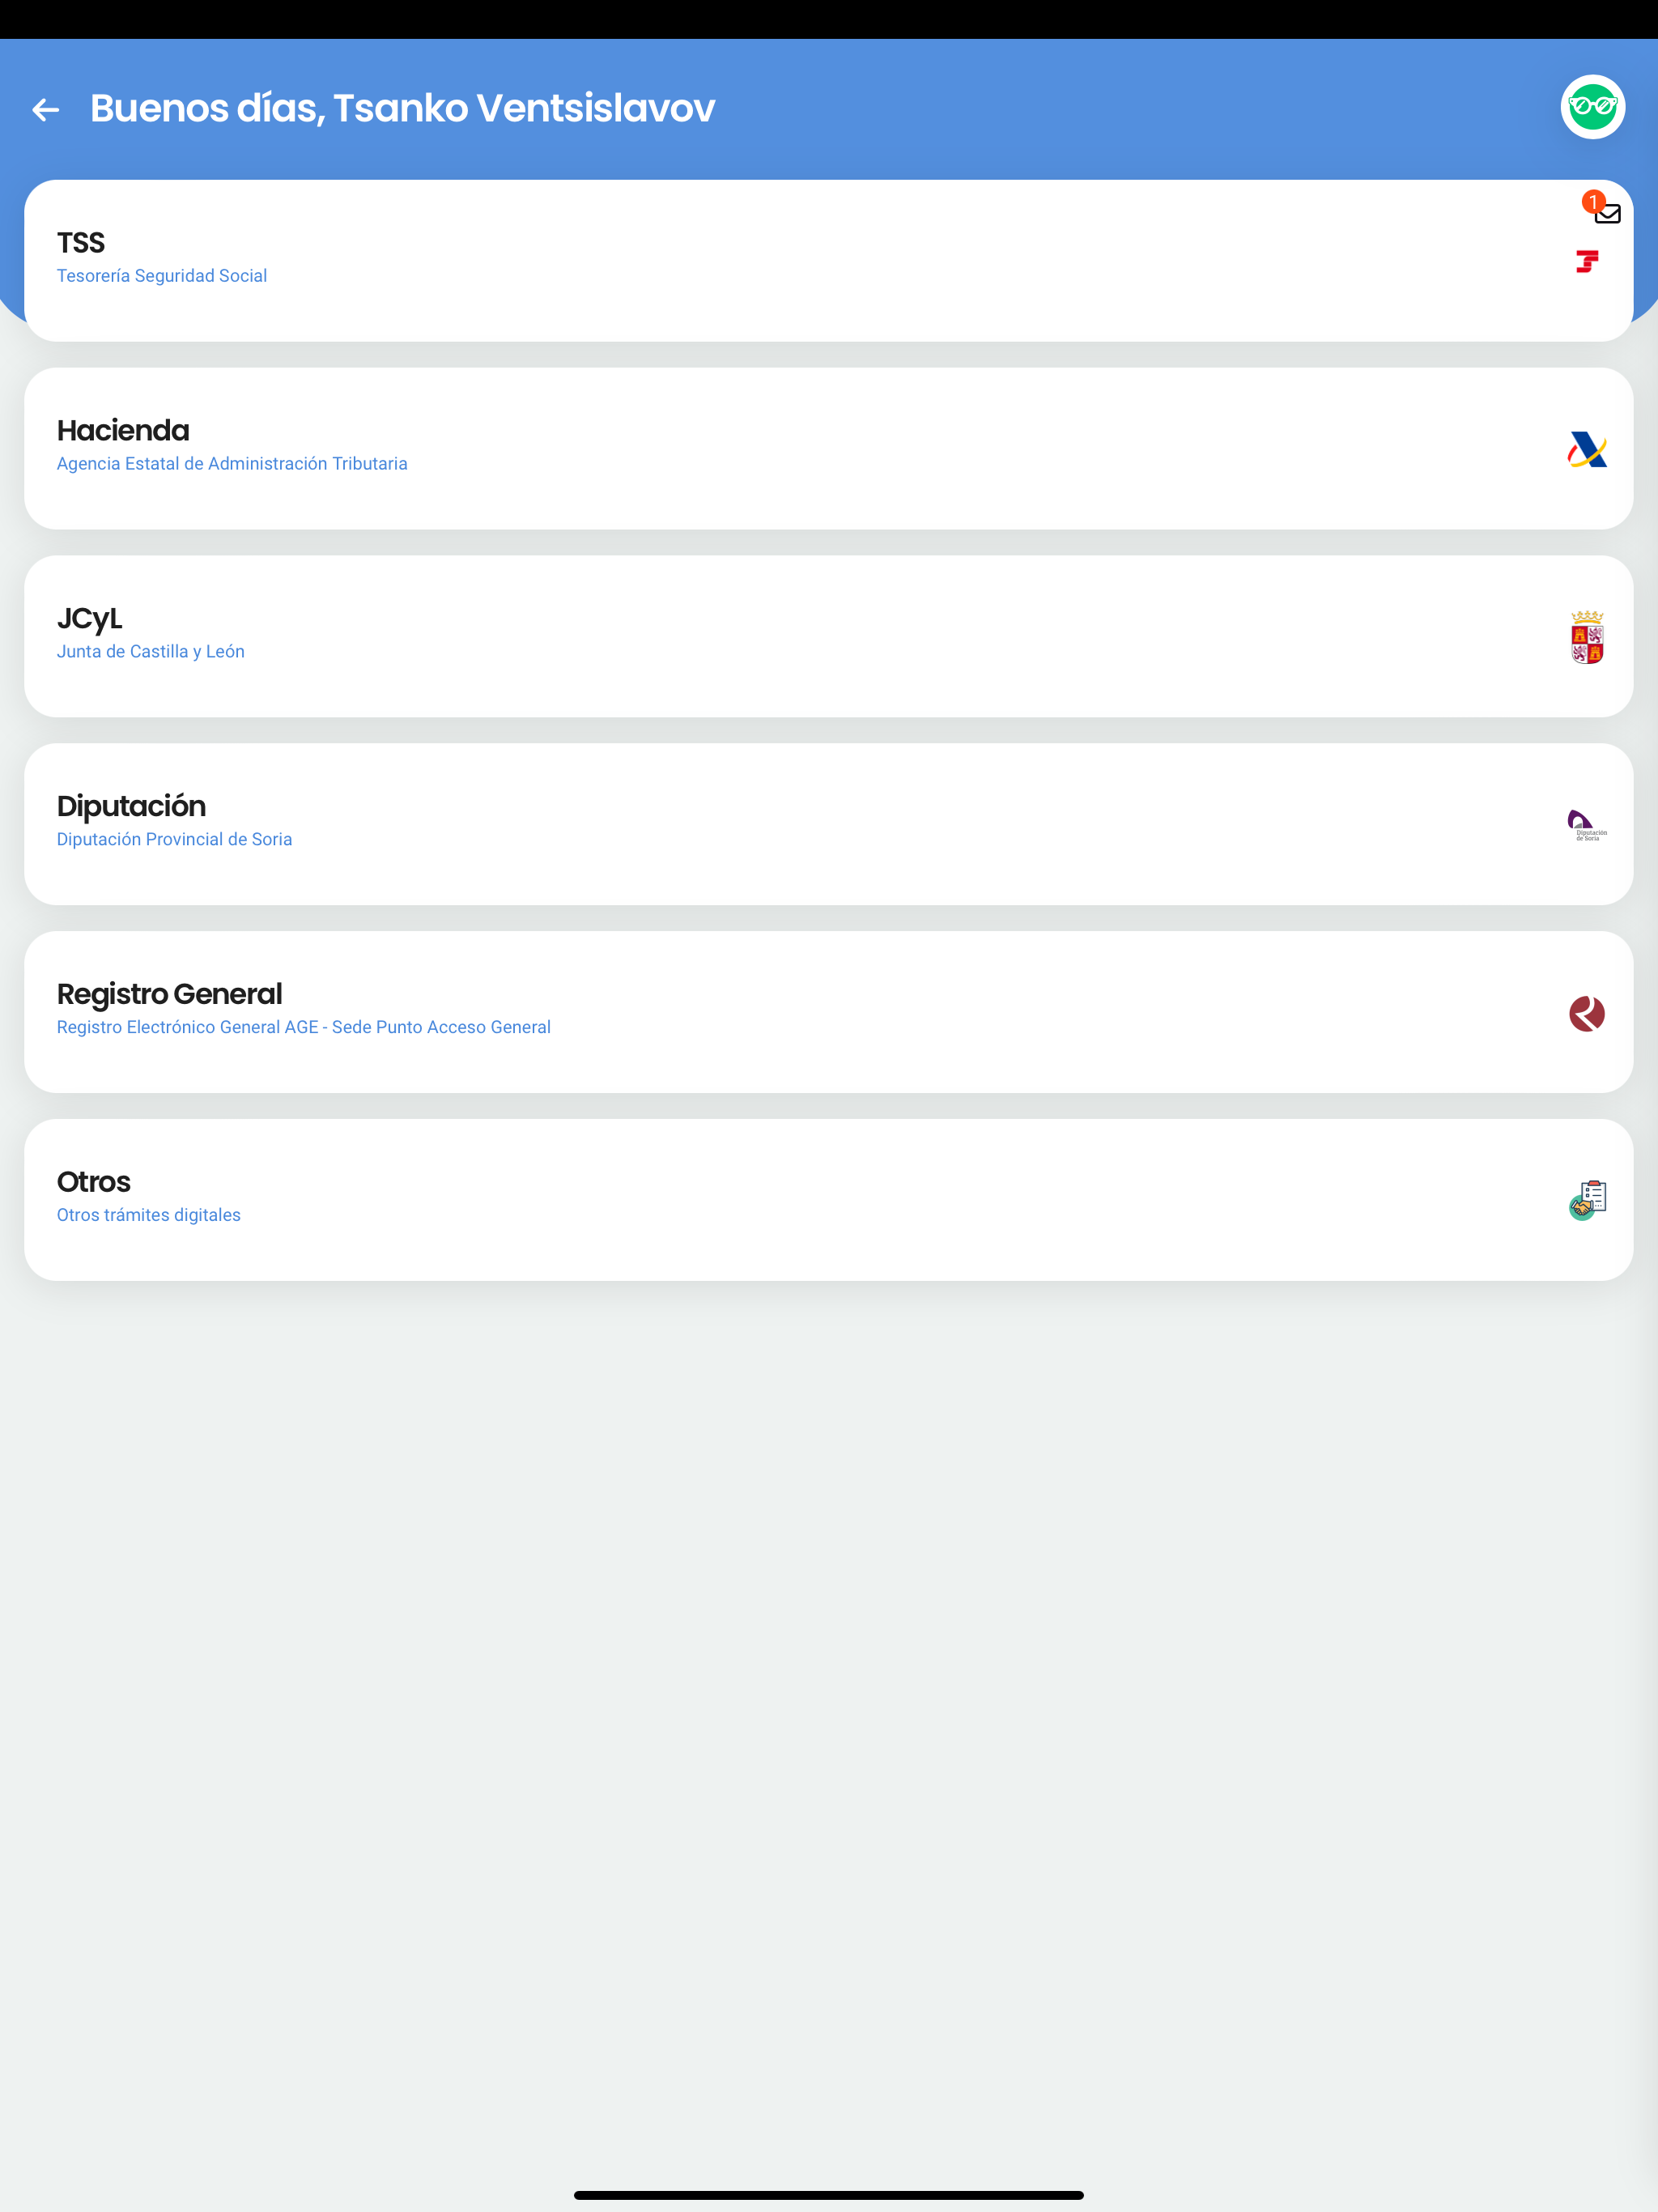Click Diputación Provincial de Soria text
Image resolution: width=1658 pixels, height=2212 pixels.
tap(175, 840)
